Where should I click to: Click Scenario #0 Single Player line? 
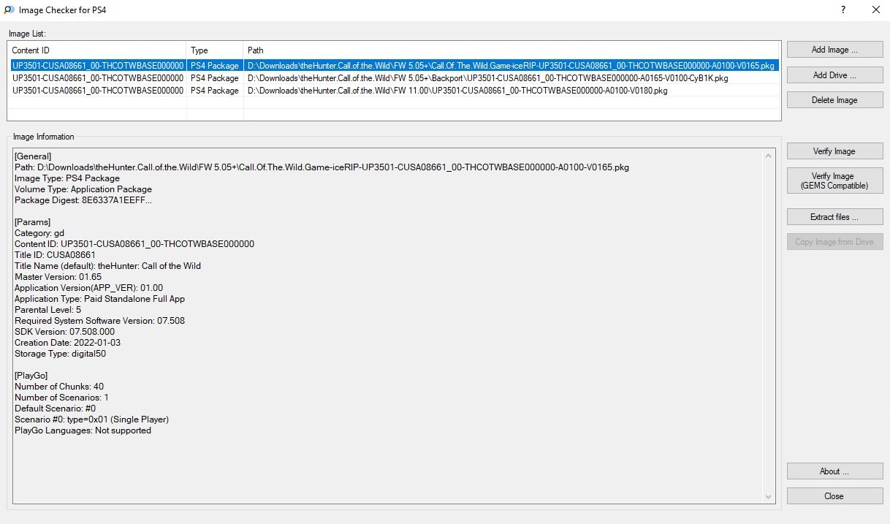pos(92,419)
